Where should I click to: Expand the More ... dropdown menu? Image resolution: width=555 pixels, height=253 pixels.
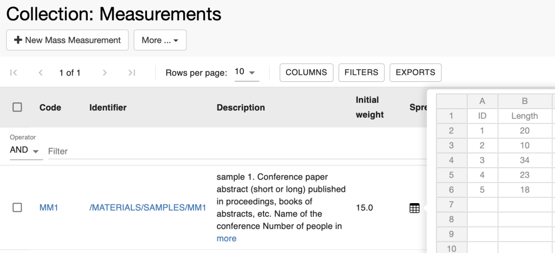(160, 40)
